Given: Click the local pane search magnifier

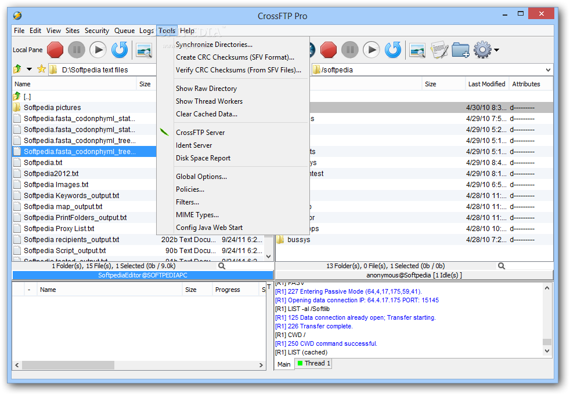Looking at the screenshot, I should pyautogui.click(x=221, y=266).
